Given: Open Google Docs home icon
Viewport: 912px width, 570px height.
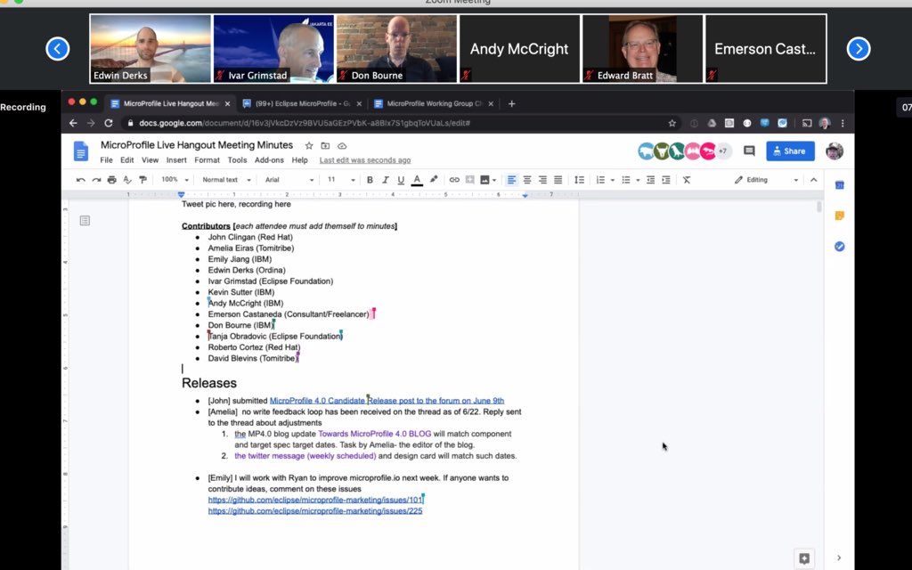Looking at the screenshot, I should pos(81,151).
